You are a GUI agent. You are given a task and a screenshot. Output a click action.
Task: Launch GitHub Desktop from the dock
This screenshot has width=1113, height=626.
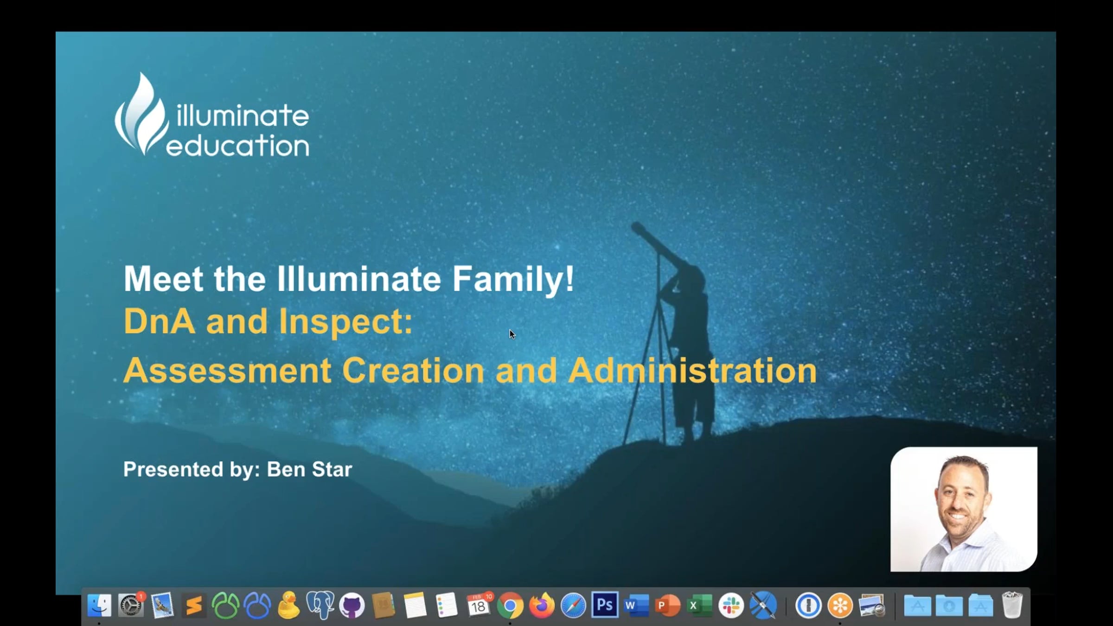pos(352,605)
